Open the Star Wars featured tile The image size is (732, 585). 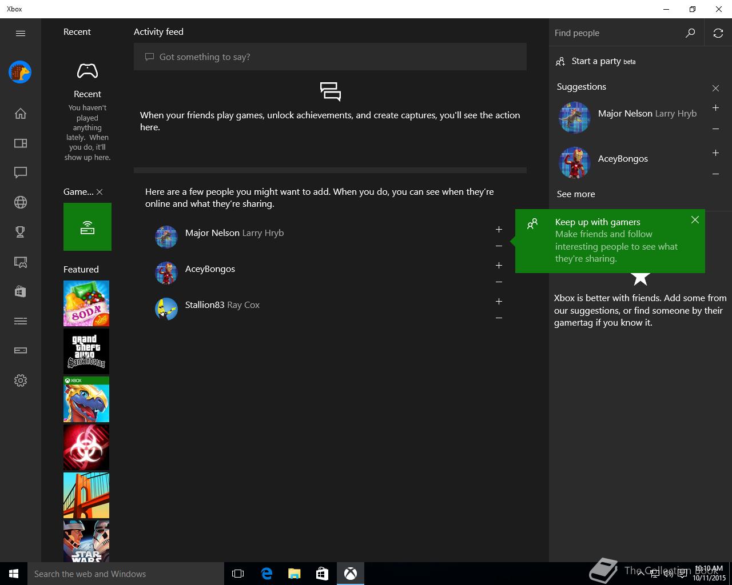(x=86, y=541)
